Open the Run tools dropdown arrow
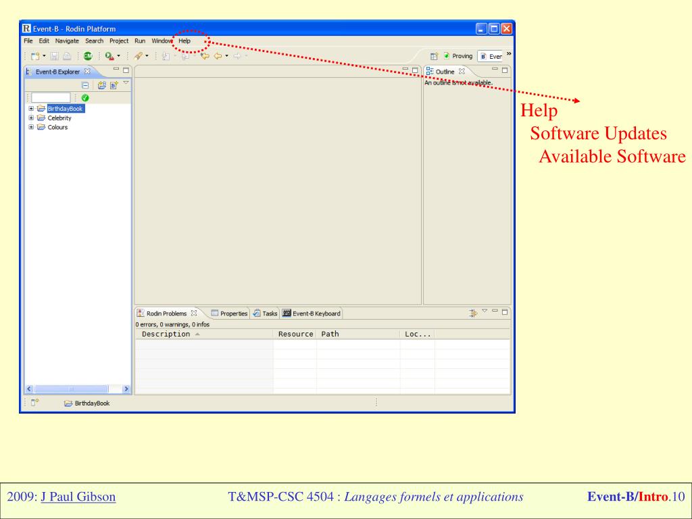Image resolution: width=692 pixels, height=519 pixels. point(118,56)
